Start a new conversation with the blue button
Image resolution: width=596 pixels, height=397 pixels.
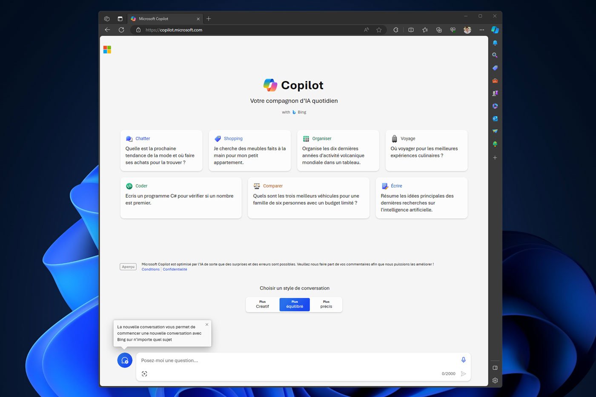[125, 360]
